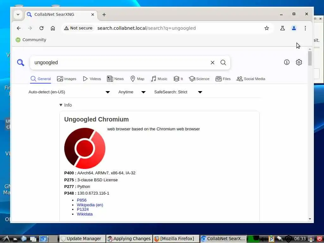Switch to the Science category
The width and height of the screenshot is (324, 243).
click(x=199, y=79)
